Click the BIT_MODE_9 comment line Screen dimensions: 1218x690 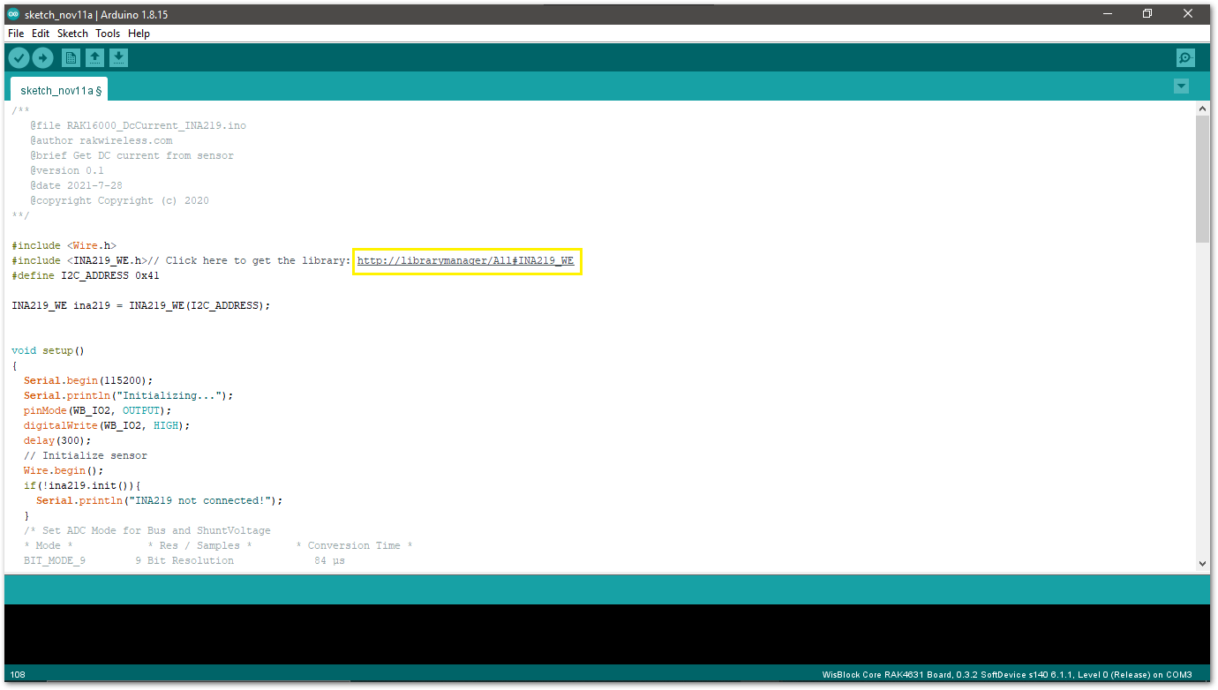pos(184,560)
